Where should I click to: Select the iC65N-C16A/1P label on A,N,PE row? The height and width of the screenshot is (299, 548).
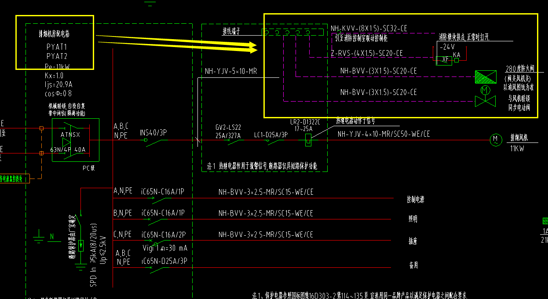[163, 192]
